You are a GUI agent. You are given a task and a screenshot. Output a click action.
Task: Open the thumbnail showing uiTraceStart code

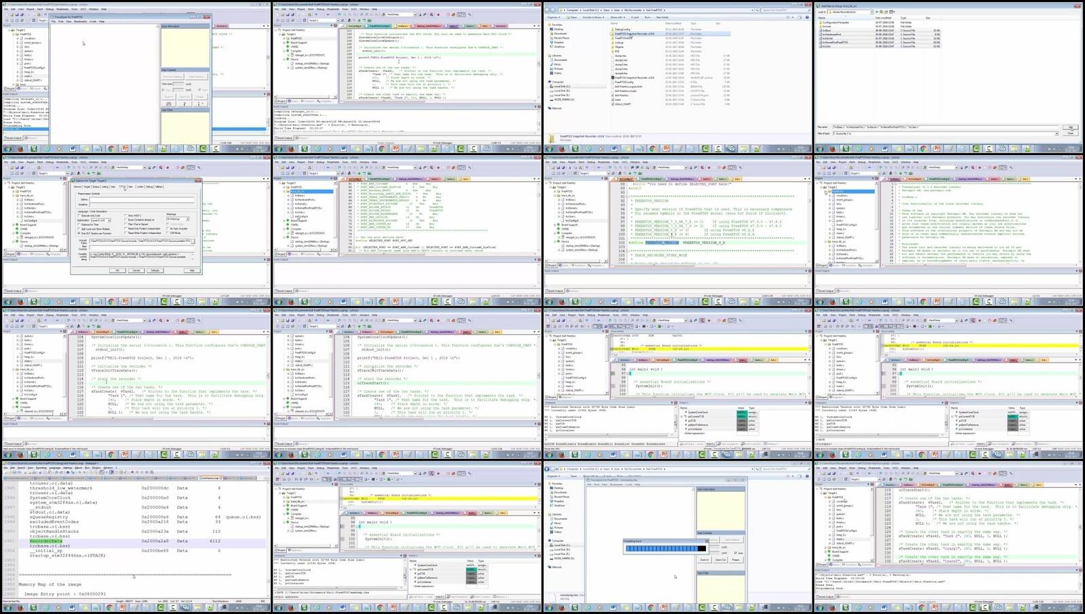[407, 384]
